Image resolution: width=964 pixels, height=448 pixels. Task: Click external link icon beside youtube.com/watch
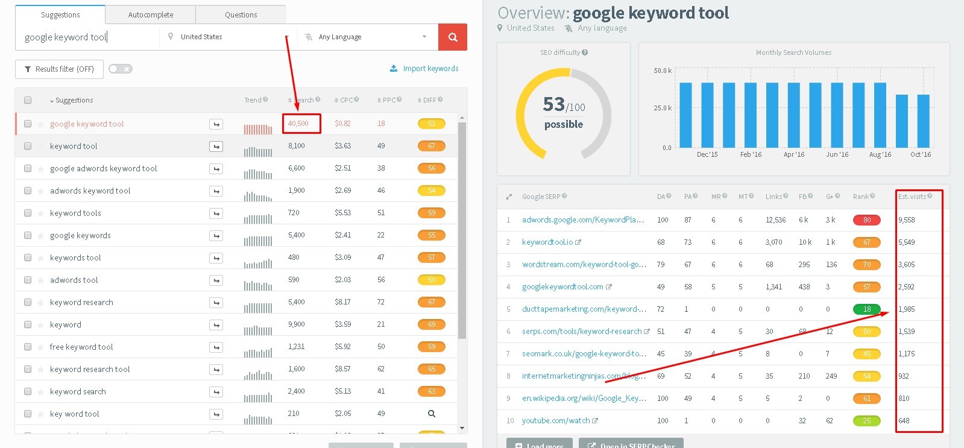[595, 421]
